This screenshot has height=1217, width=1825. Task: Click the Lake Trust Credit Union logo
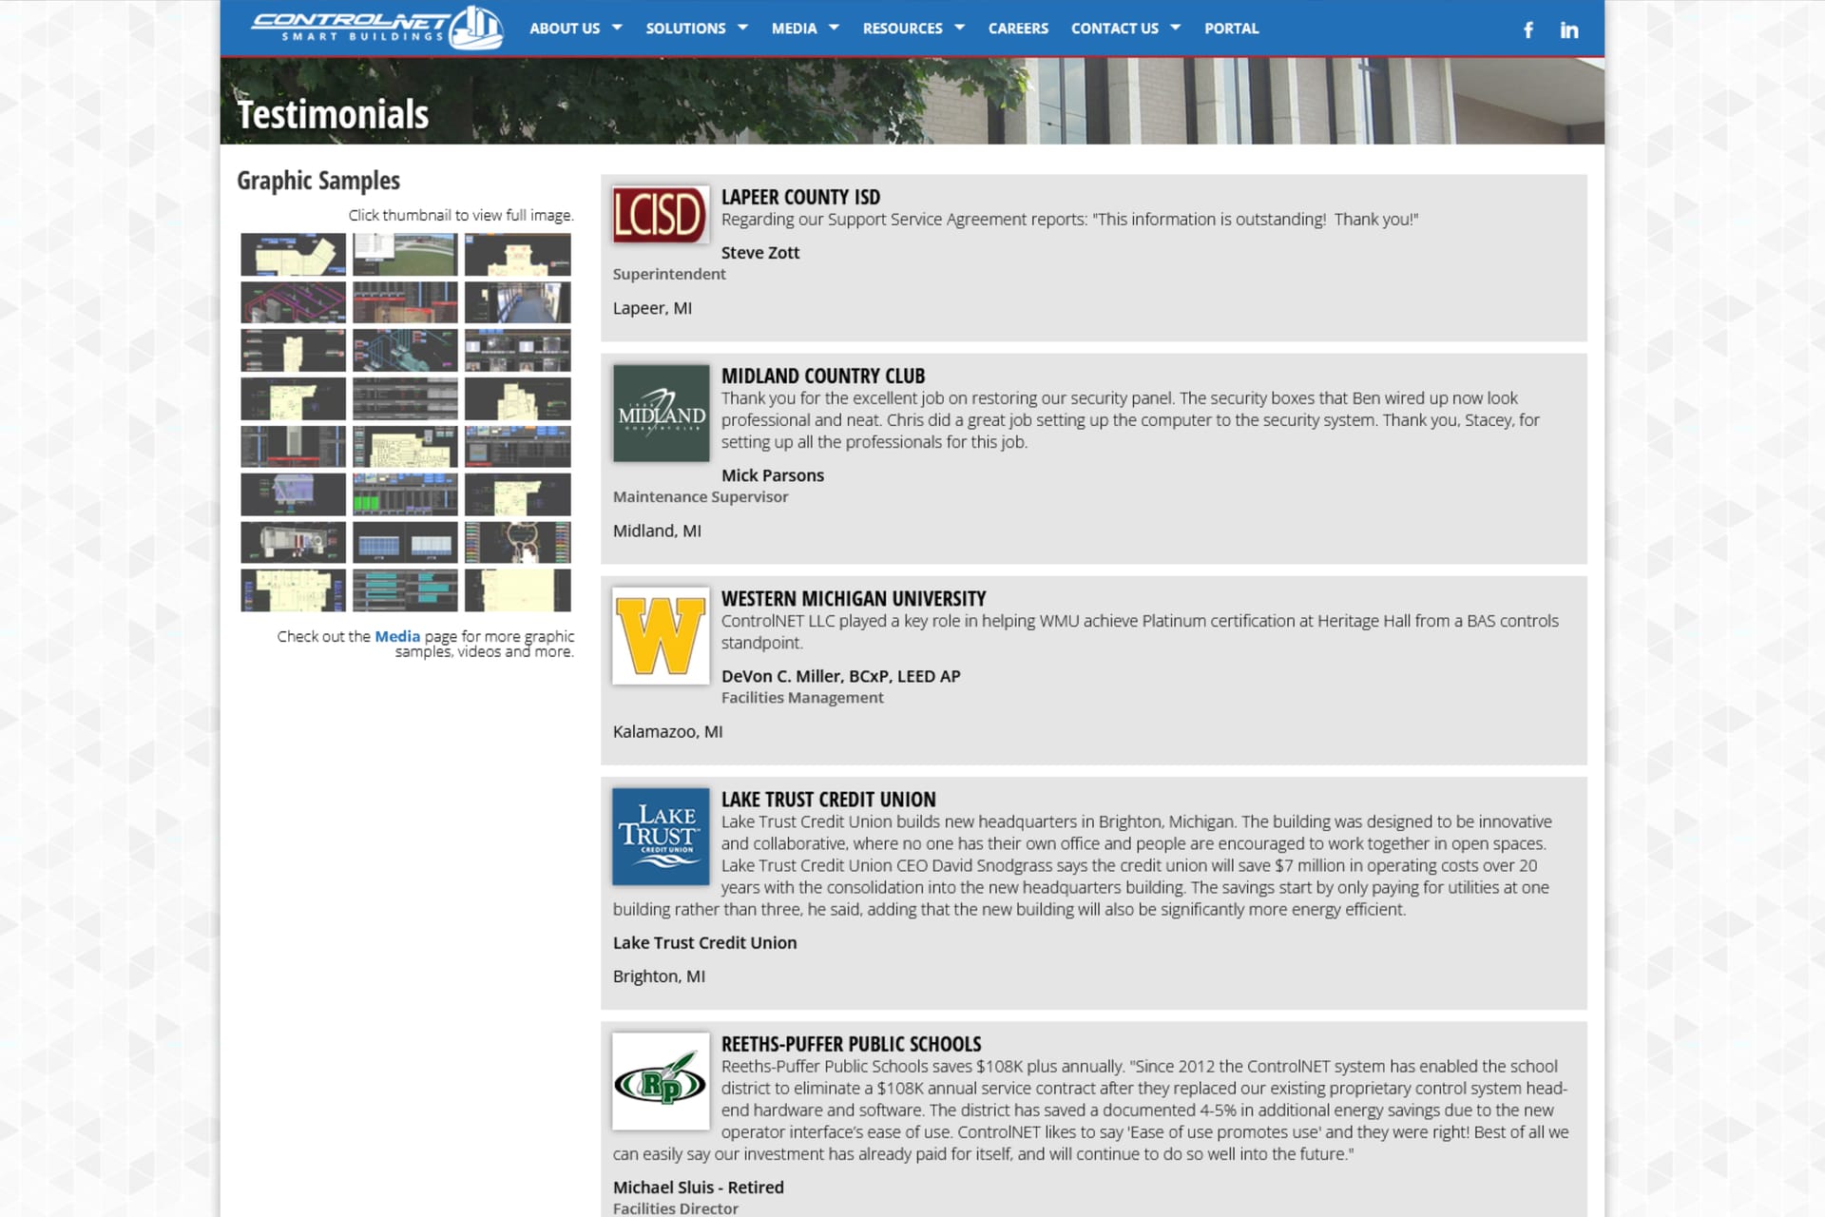pyautogui.click(x=661, y=837)
